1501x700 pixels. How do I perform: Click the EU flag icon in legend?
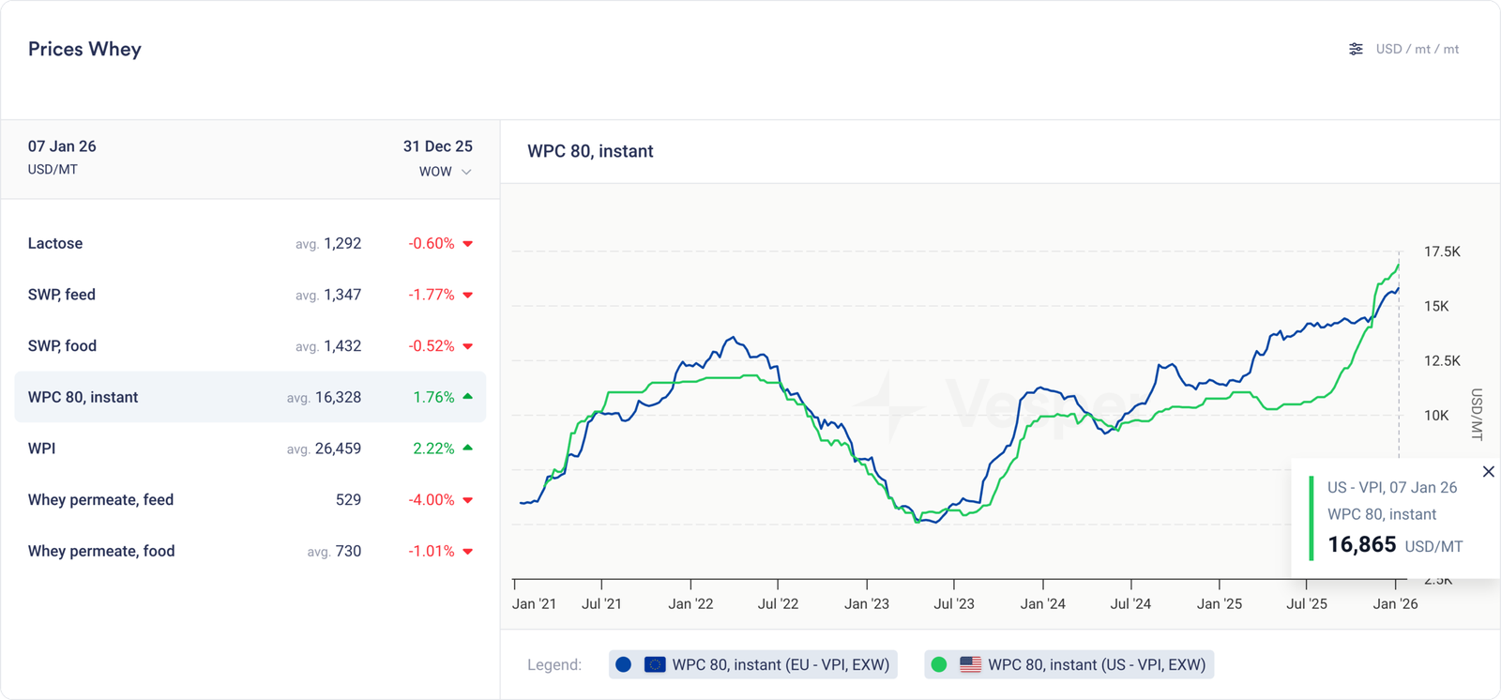(x=655, y=664)
